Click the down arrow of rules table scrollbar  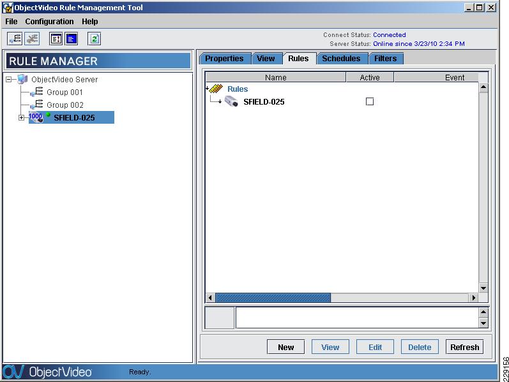pos(483,288)
